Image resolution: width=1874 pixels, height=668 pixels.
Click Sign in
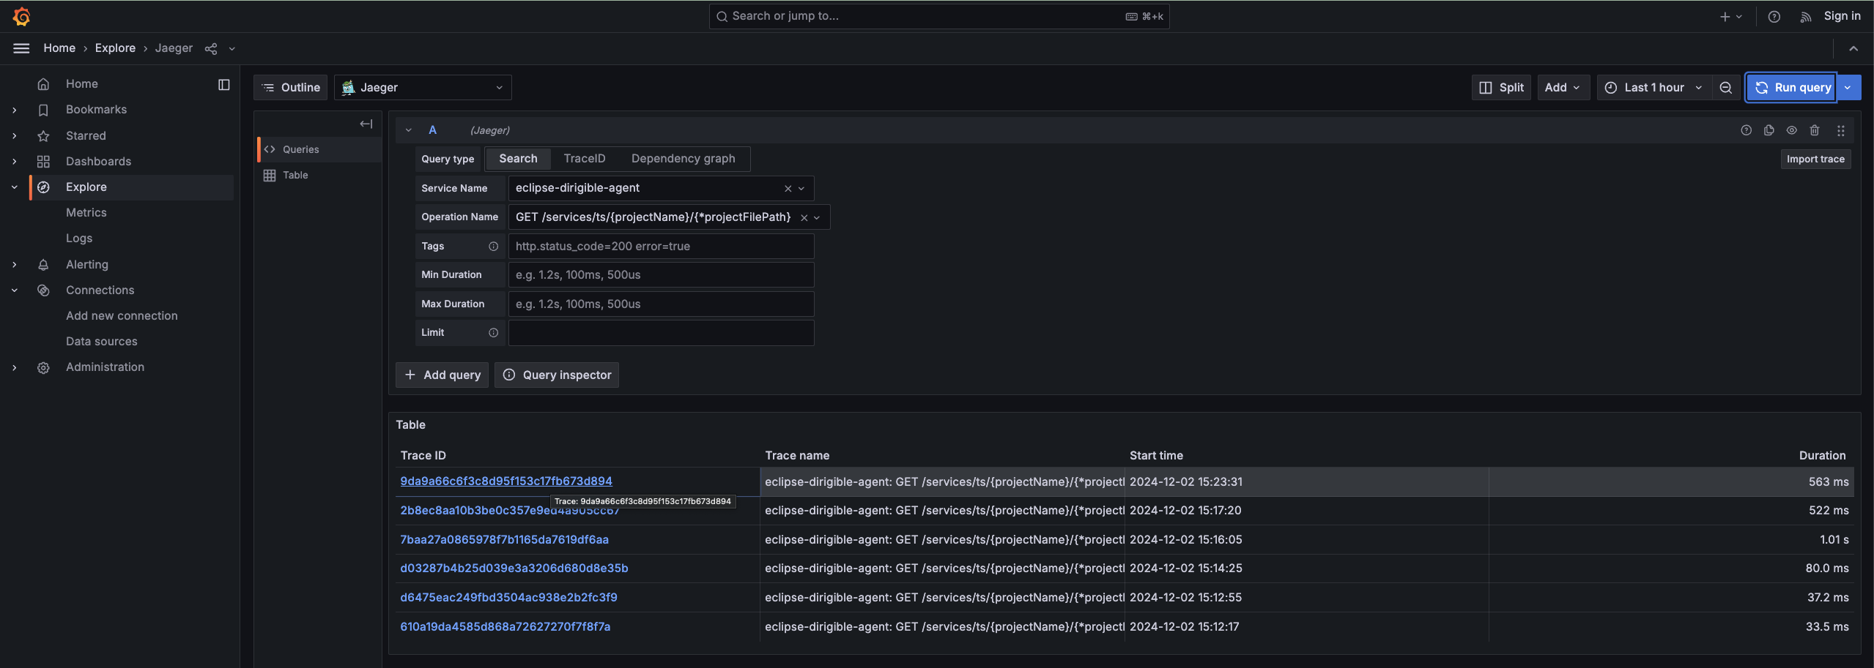(1842, 16)
